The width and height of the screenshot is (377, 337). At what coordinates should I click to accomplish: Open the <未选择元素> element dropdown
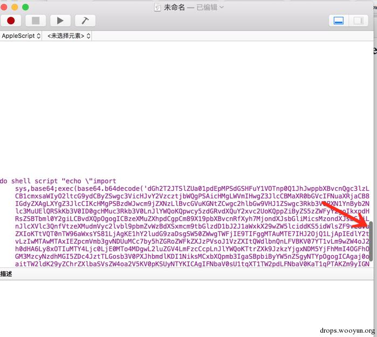click(68, 36)
